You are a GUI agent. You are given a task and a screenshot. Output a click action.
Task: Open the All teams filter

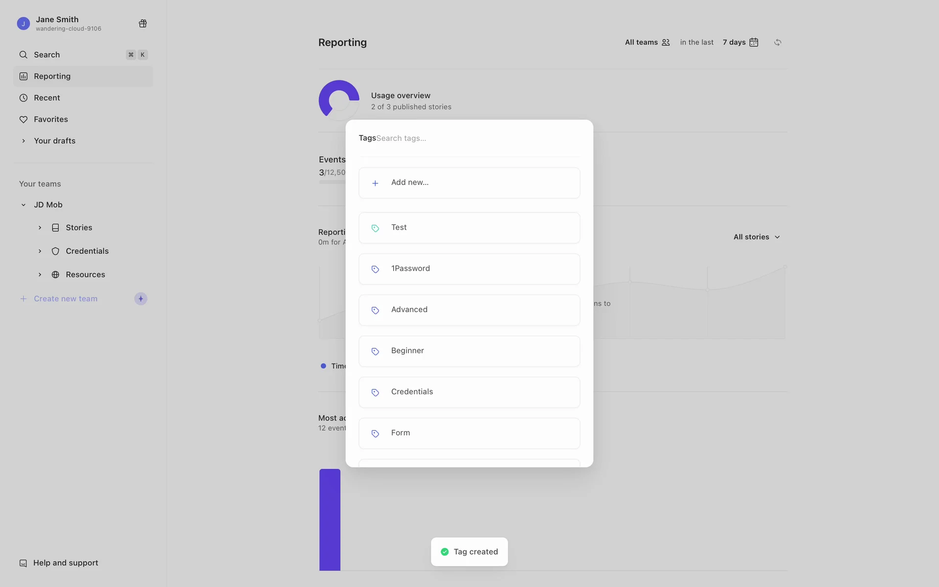coord(647,43)
